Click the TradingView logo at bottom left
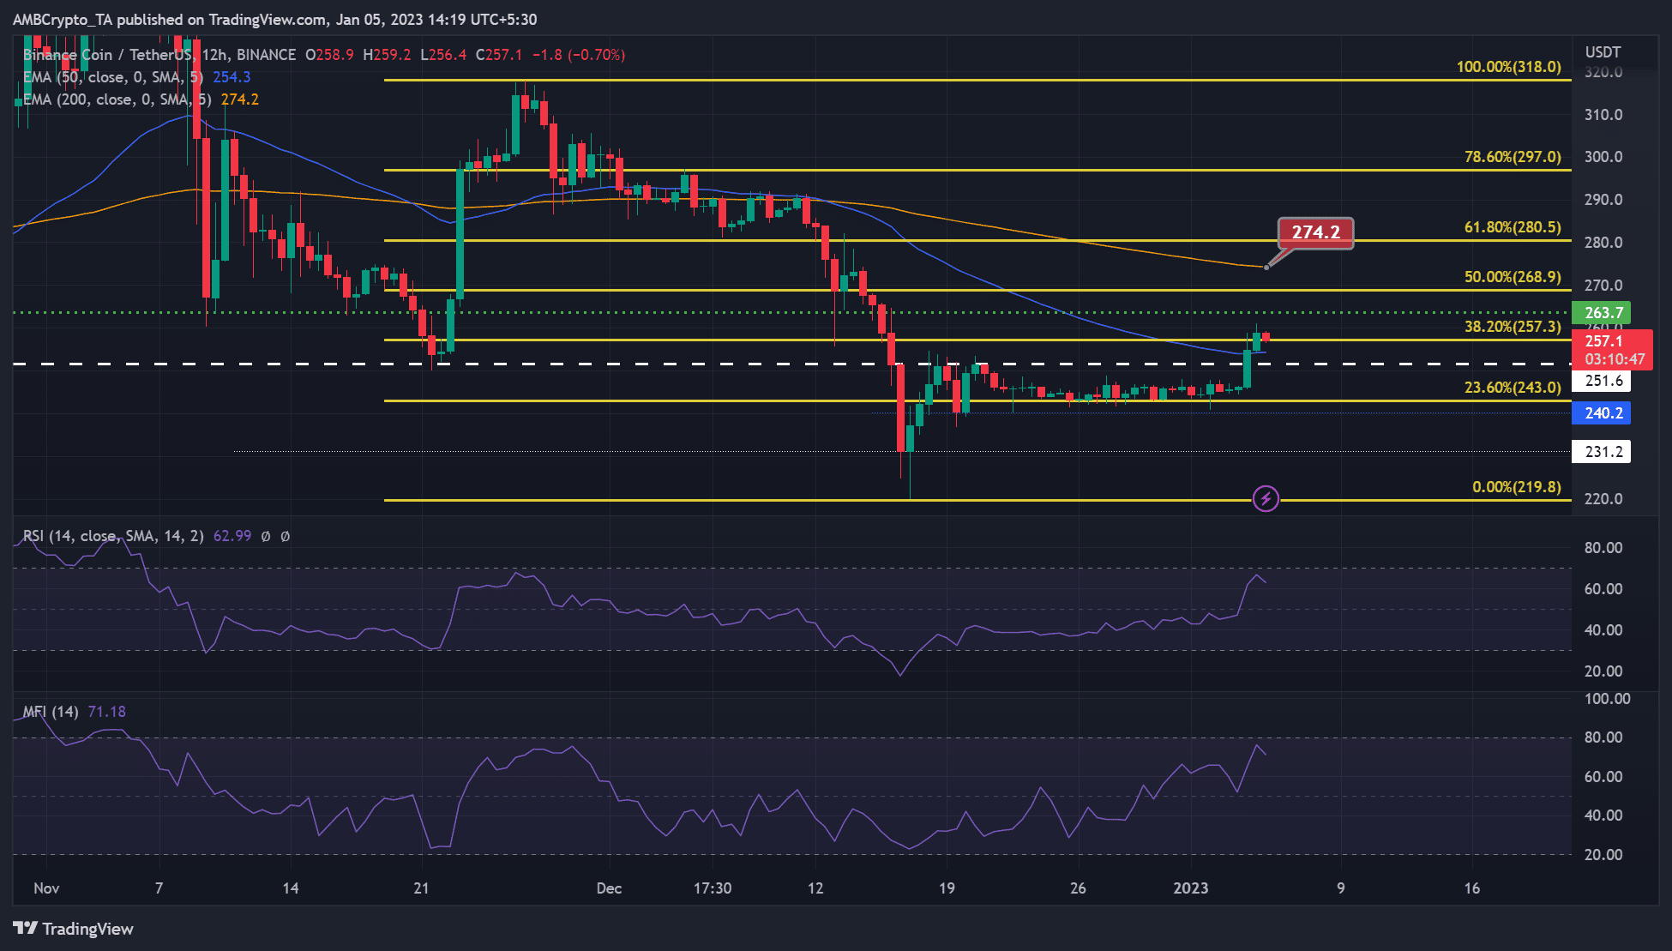Image resolution: width=1672 pixels, height=951 pixels. (73, 929)
